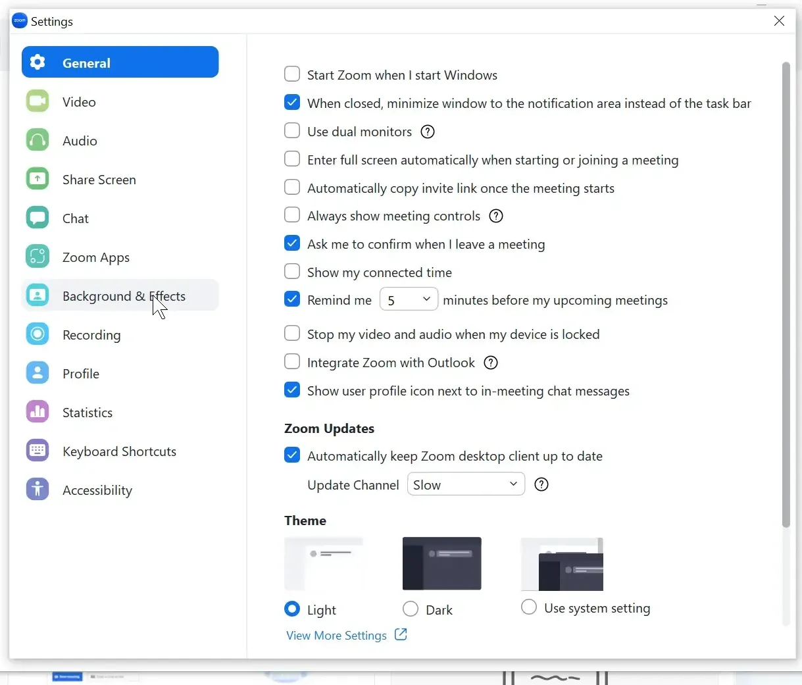Image resolution: width=802 pixels, height=685 pixels.
Task: Click the Video camera icon
Action: click(38, 101)
